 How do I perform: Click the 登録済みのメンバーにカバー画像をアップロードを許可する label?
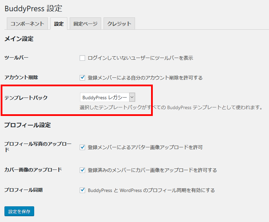pyautogui.click(x=152, y=170)
